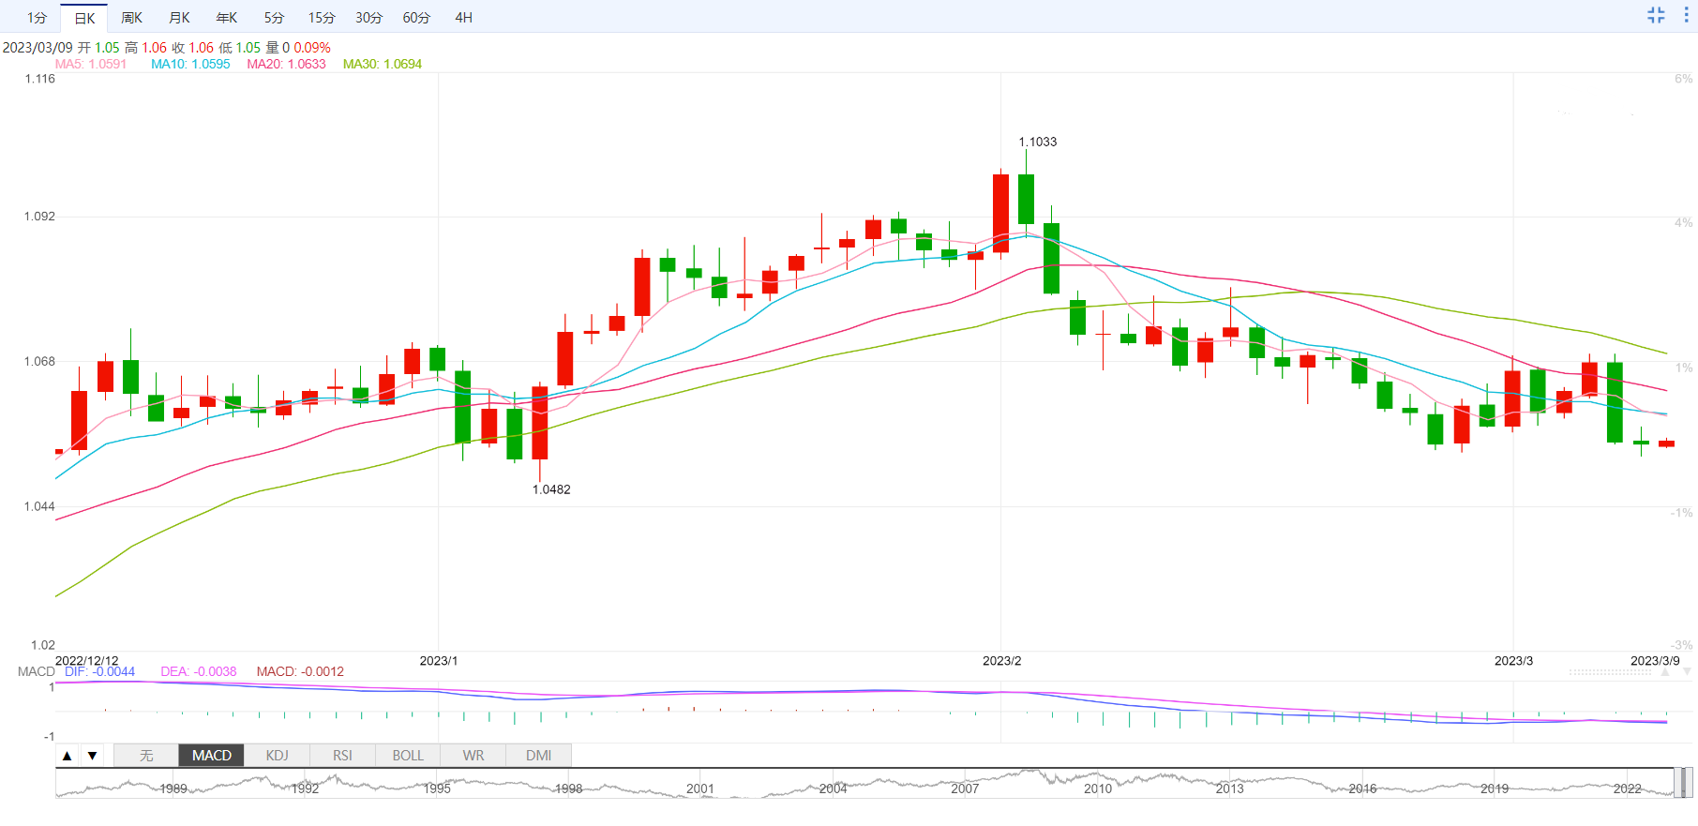
Task: Show the KDJ indicator
Action: (x=278, y=756)
